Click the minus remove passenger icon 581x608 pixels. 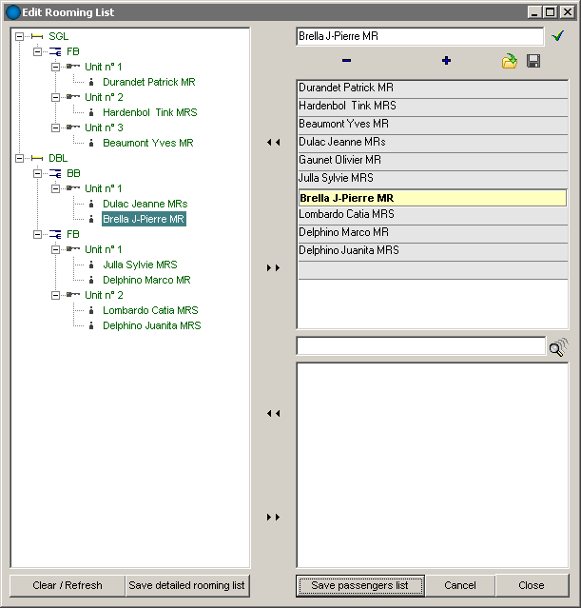point(346,61)
